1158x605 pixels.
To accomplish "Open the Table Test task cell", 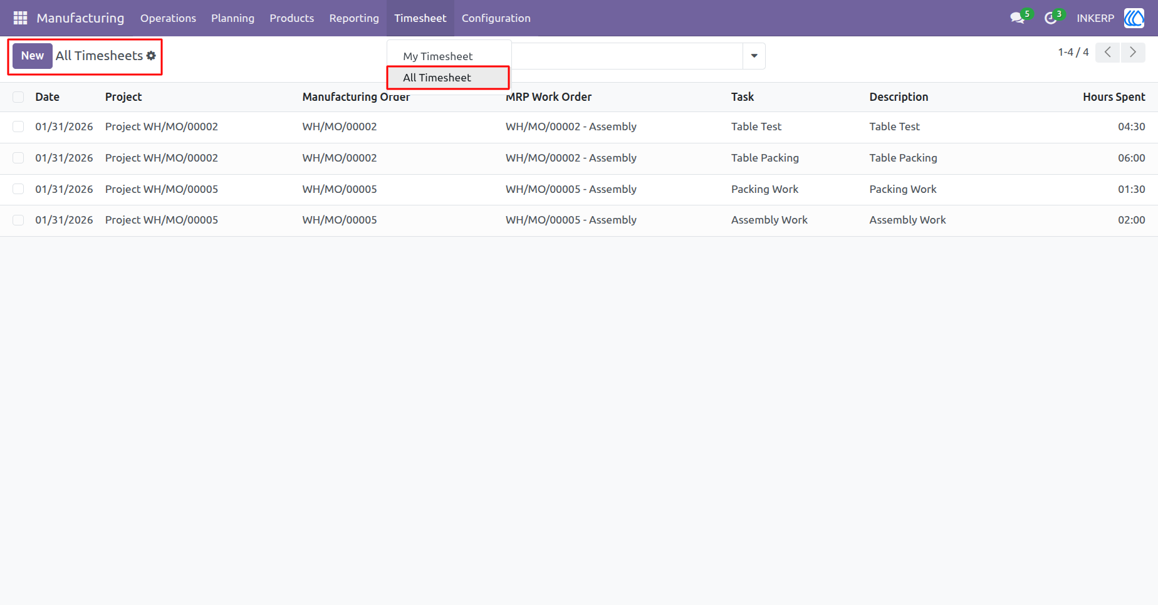I will pos(756,127).
